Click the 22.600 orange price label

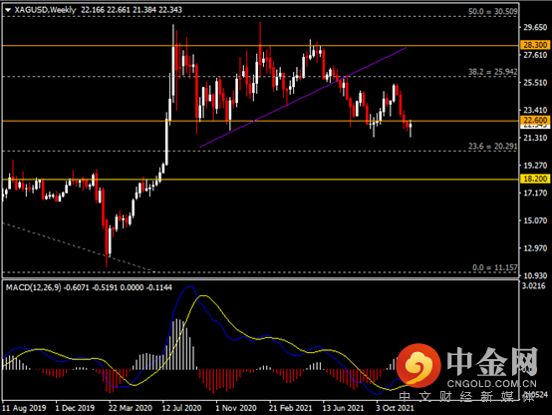[x=534, y=120]
